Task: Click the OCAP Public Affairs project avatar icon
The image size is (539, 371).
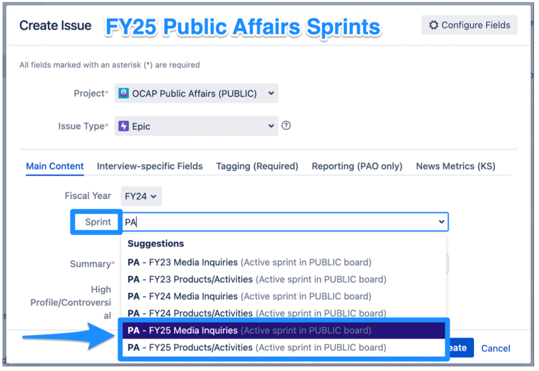Action: [x=123, y=93]
